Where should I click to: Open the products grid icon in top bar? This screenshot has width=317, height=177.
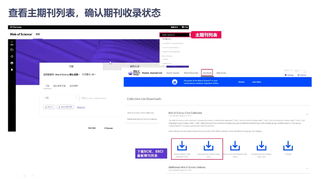point(183,27)
